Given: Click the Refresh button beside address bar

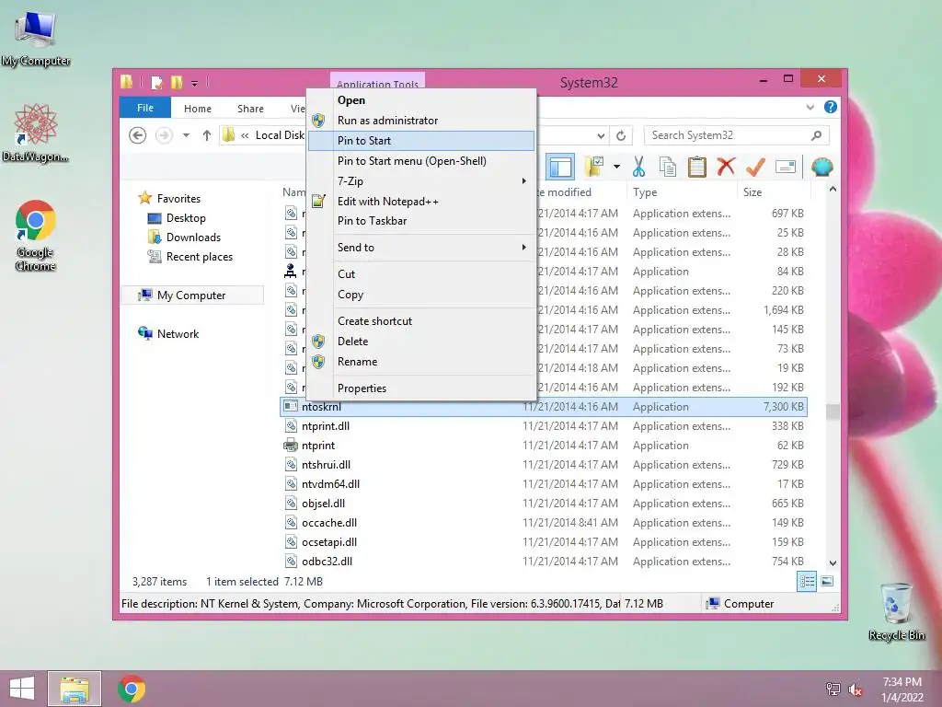Looking at the screenshot, I should click(x=621, y=136).
